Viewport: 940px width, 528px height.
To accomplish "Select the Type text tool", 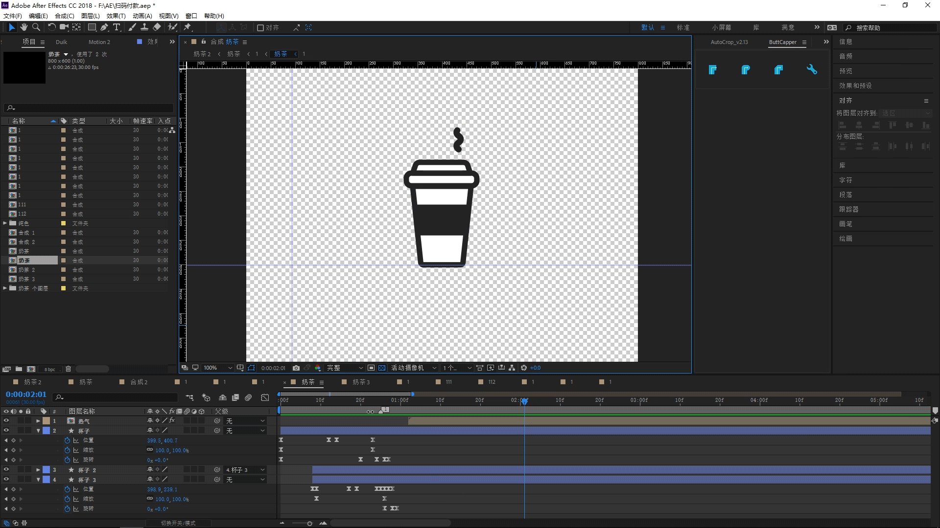I will coord(117,27).
